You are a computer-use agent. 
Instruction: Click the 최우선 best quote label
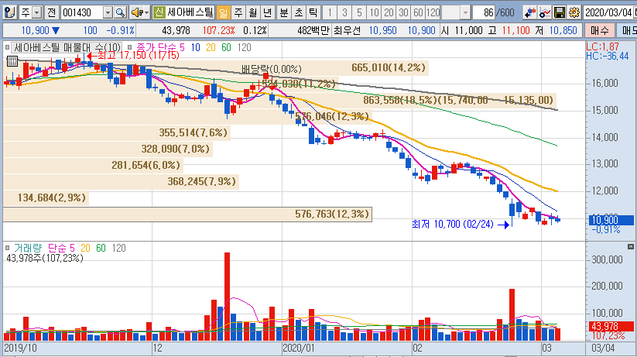[347, 30]
